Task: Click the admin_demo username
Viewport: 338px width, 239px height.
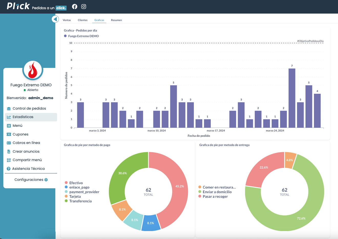Action: point(41,98)
